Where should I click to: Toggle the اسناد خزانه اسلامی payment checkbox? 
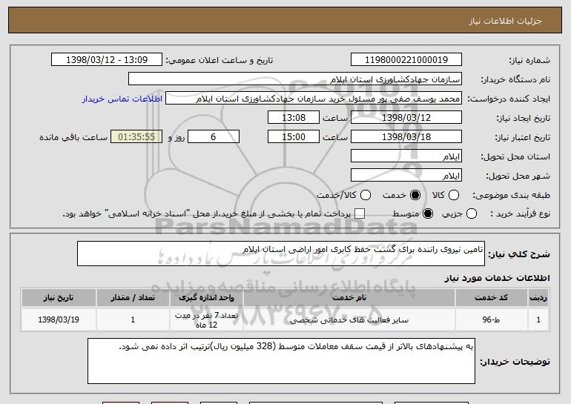[x=360, y=213]
